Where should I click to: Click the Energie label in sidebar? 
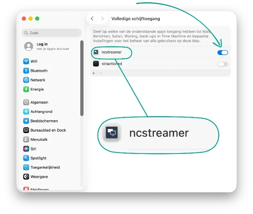click(37, 89)
